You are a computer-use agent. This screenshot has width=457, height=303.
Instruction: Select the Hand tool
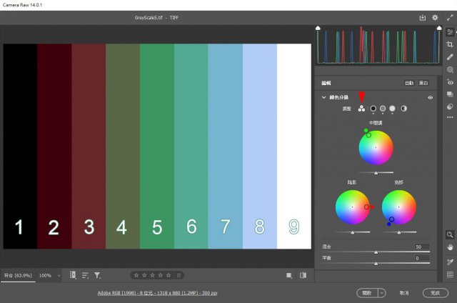450,247
